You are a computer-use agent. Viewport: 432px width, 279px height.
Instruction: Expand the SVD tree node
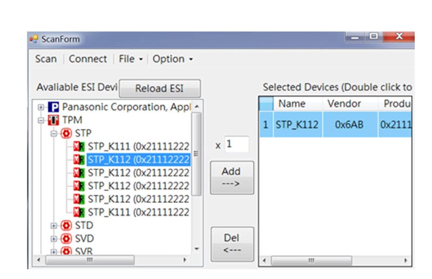pyautogui.click(x=53, y=239)
